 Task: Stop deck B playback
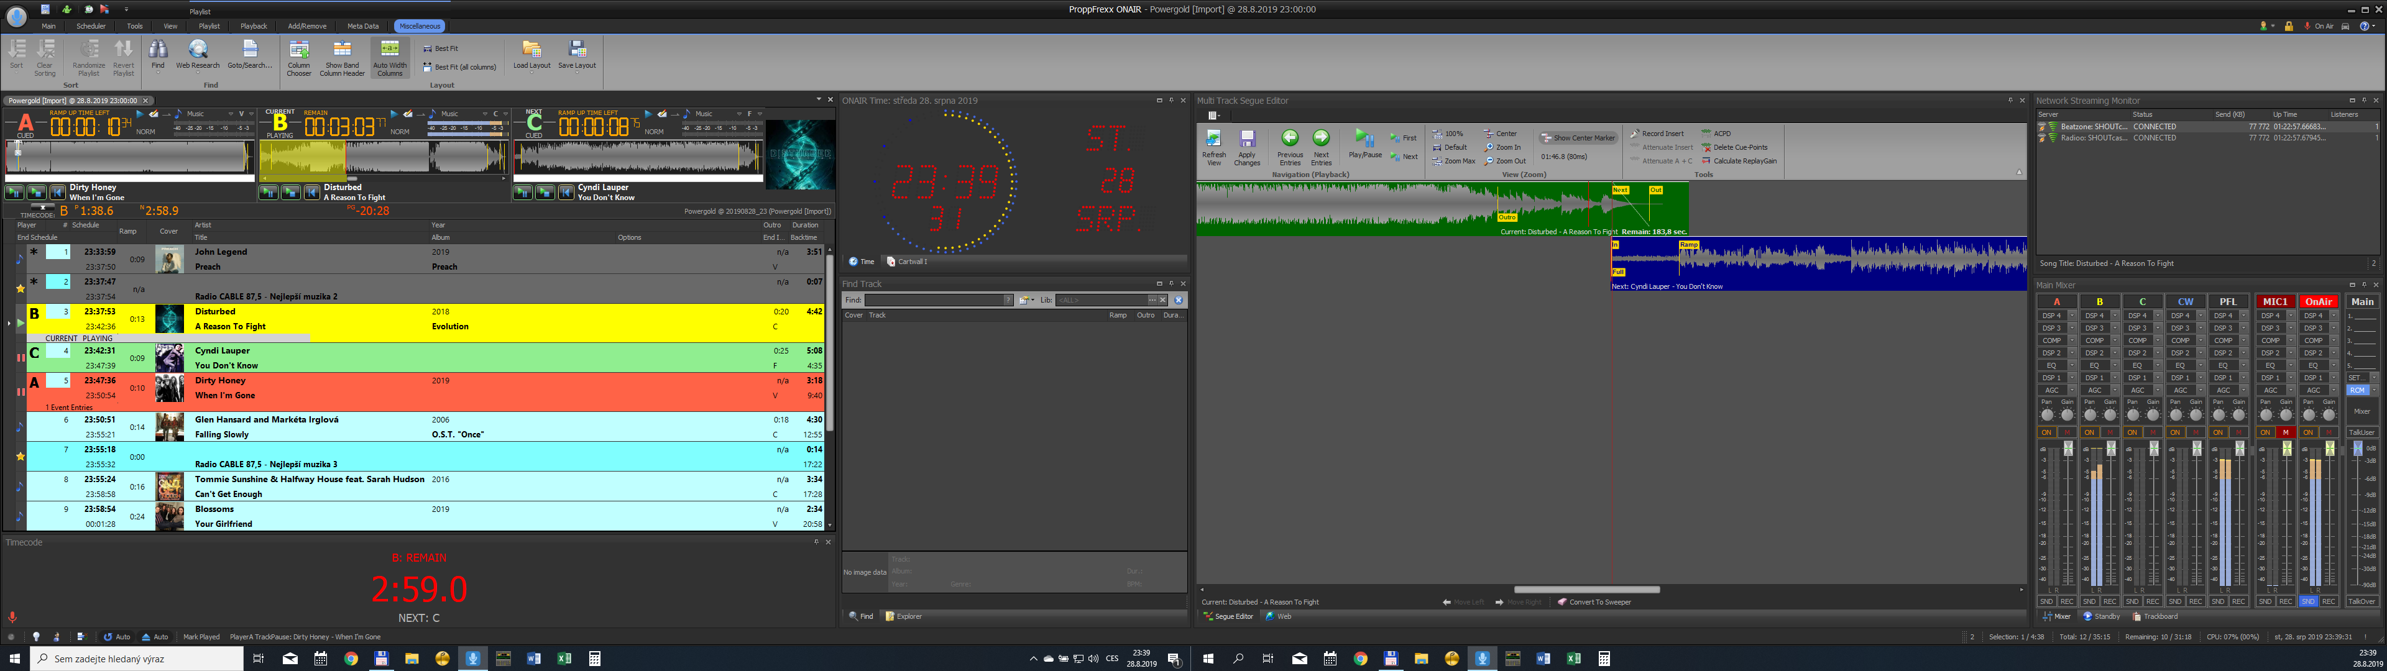[x=291, y=192]
